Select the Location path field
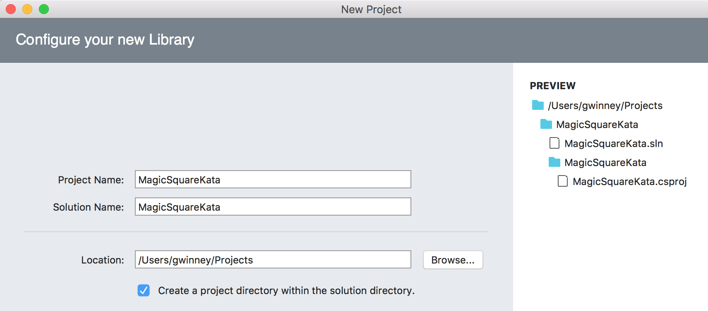Viewport: 708px width, 311px height. pos(273,260)
